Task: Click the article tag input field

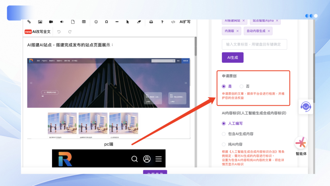Action: click(x=254, y=45)
